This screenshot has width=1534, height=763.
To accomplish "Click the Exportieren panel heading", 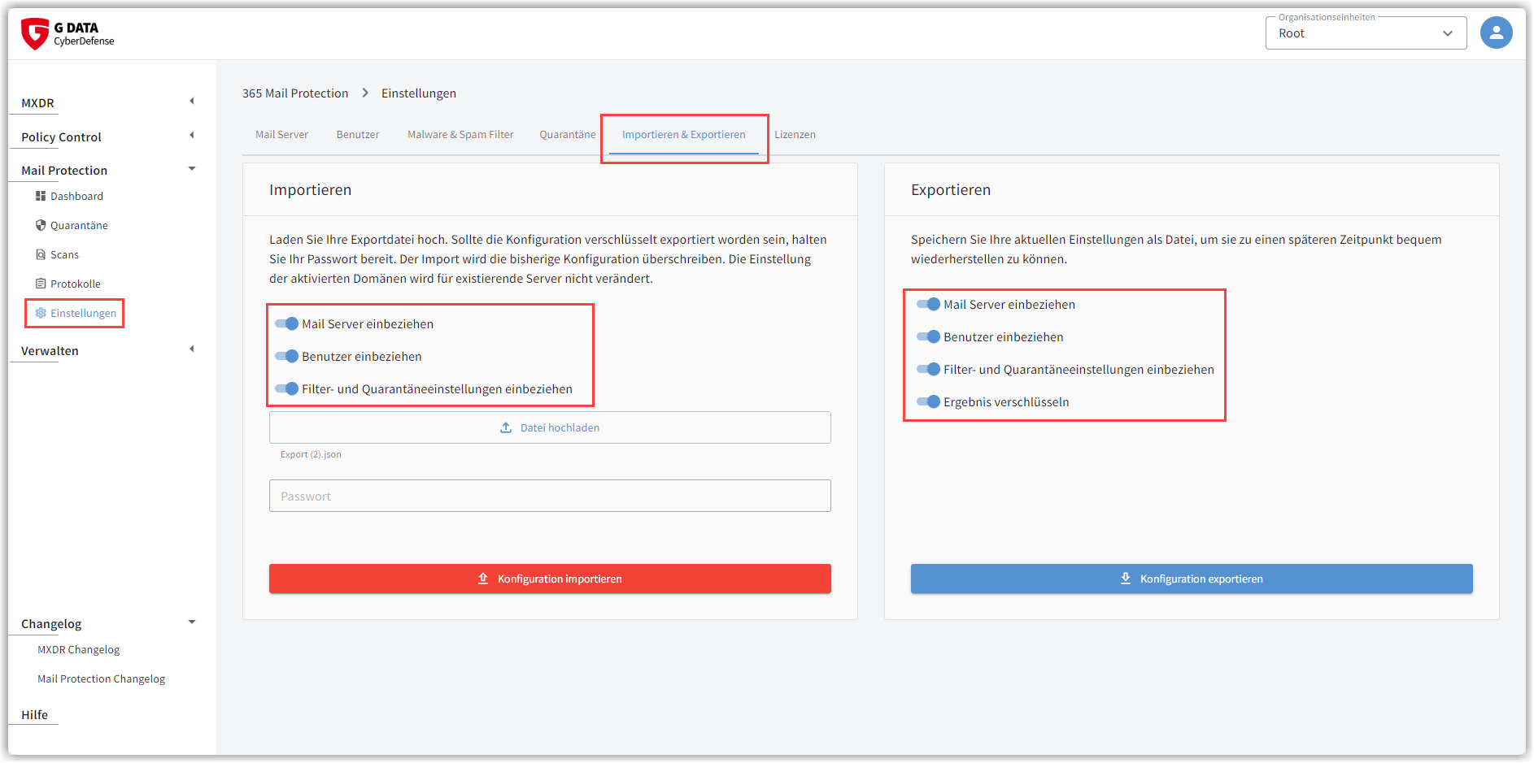I will pos(951,189).
